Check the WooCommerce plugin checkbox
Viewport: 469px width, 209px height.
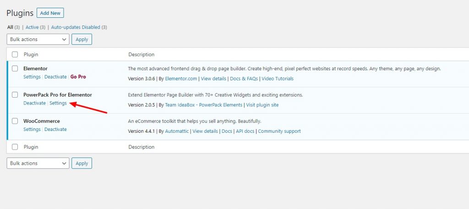coord(15,121)
